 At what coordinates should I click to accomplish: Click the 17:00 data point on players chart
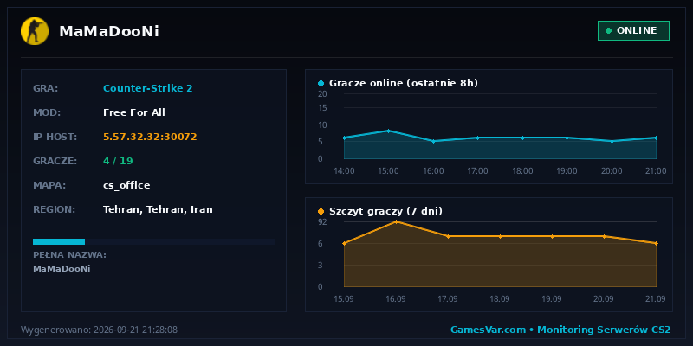[478, 138]
